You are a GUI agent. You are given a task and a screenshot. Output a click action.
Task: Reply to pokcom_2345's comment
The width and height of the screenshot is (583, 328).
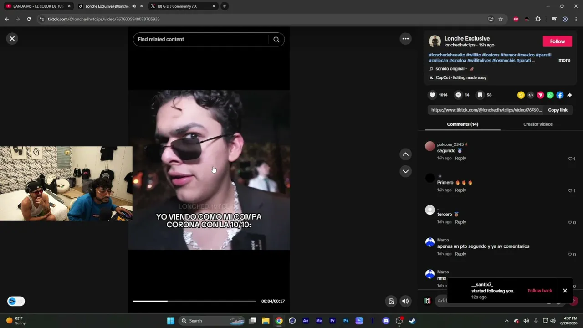click(460, 159)
